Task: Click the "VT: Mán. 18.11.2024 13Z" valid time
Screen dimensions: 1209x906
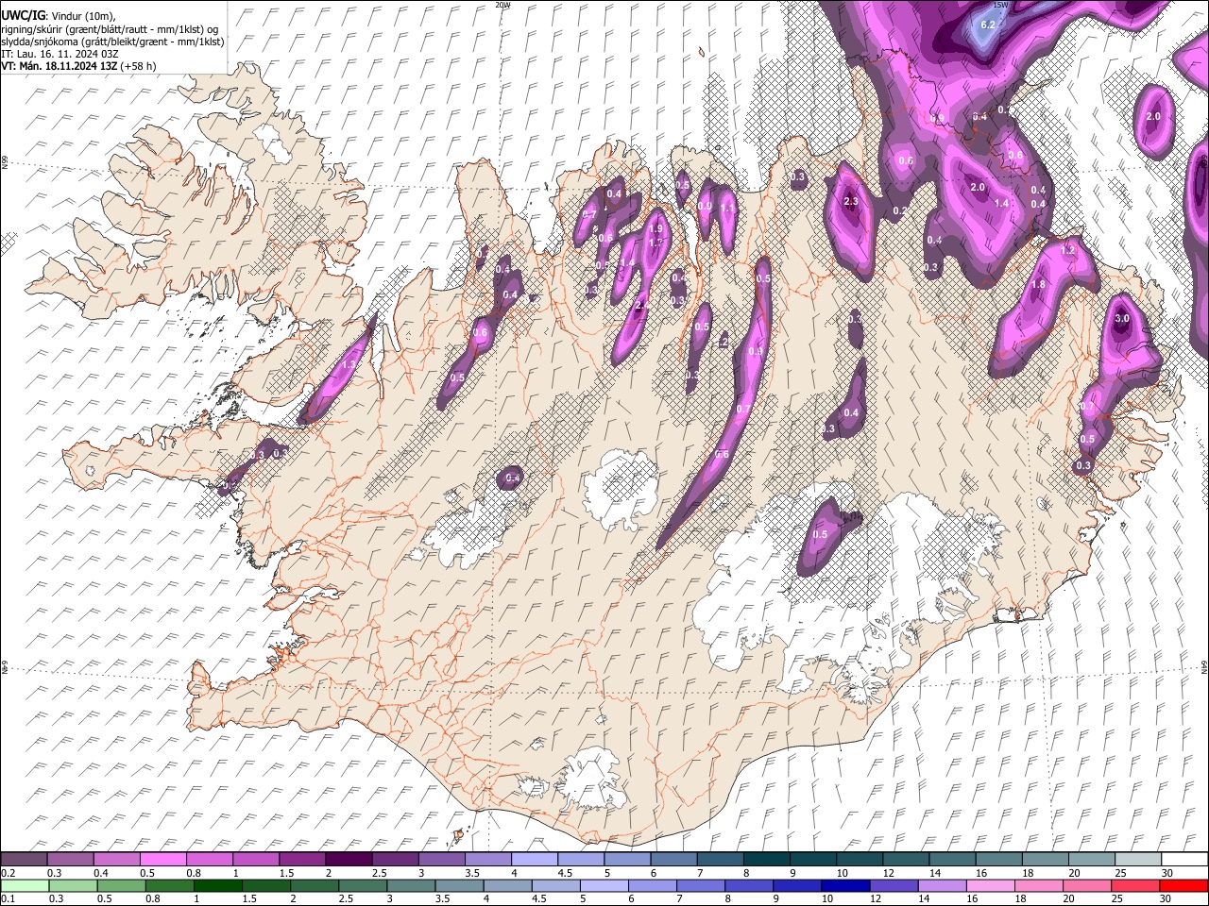Action: [x=59, y=66]
